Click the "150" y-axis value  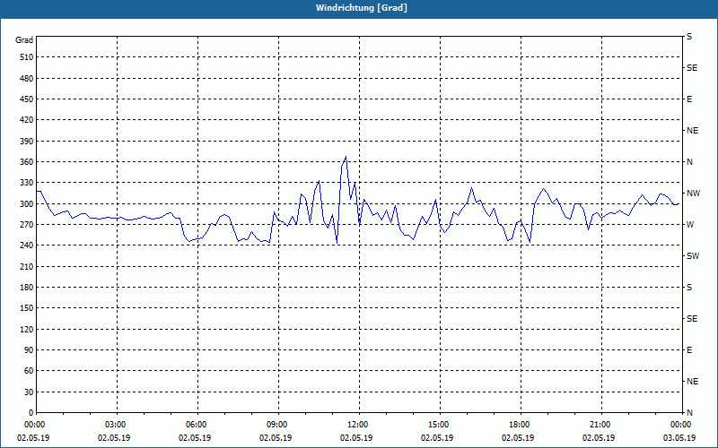(27, 308)
